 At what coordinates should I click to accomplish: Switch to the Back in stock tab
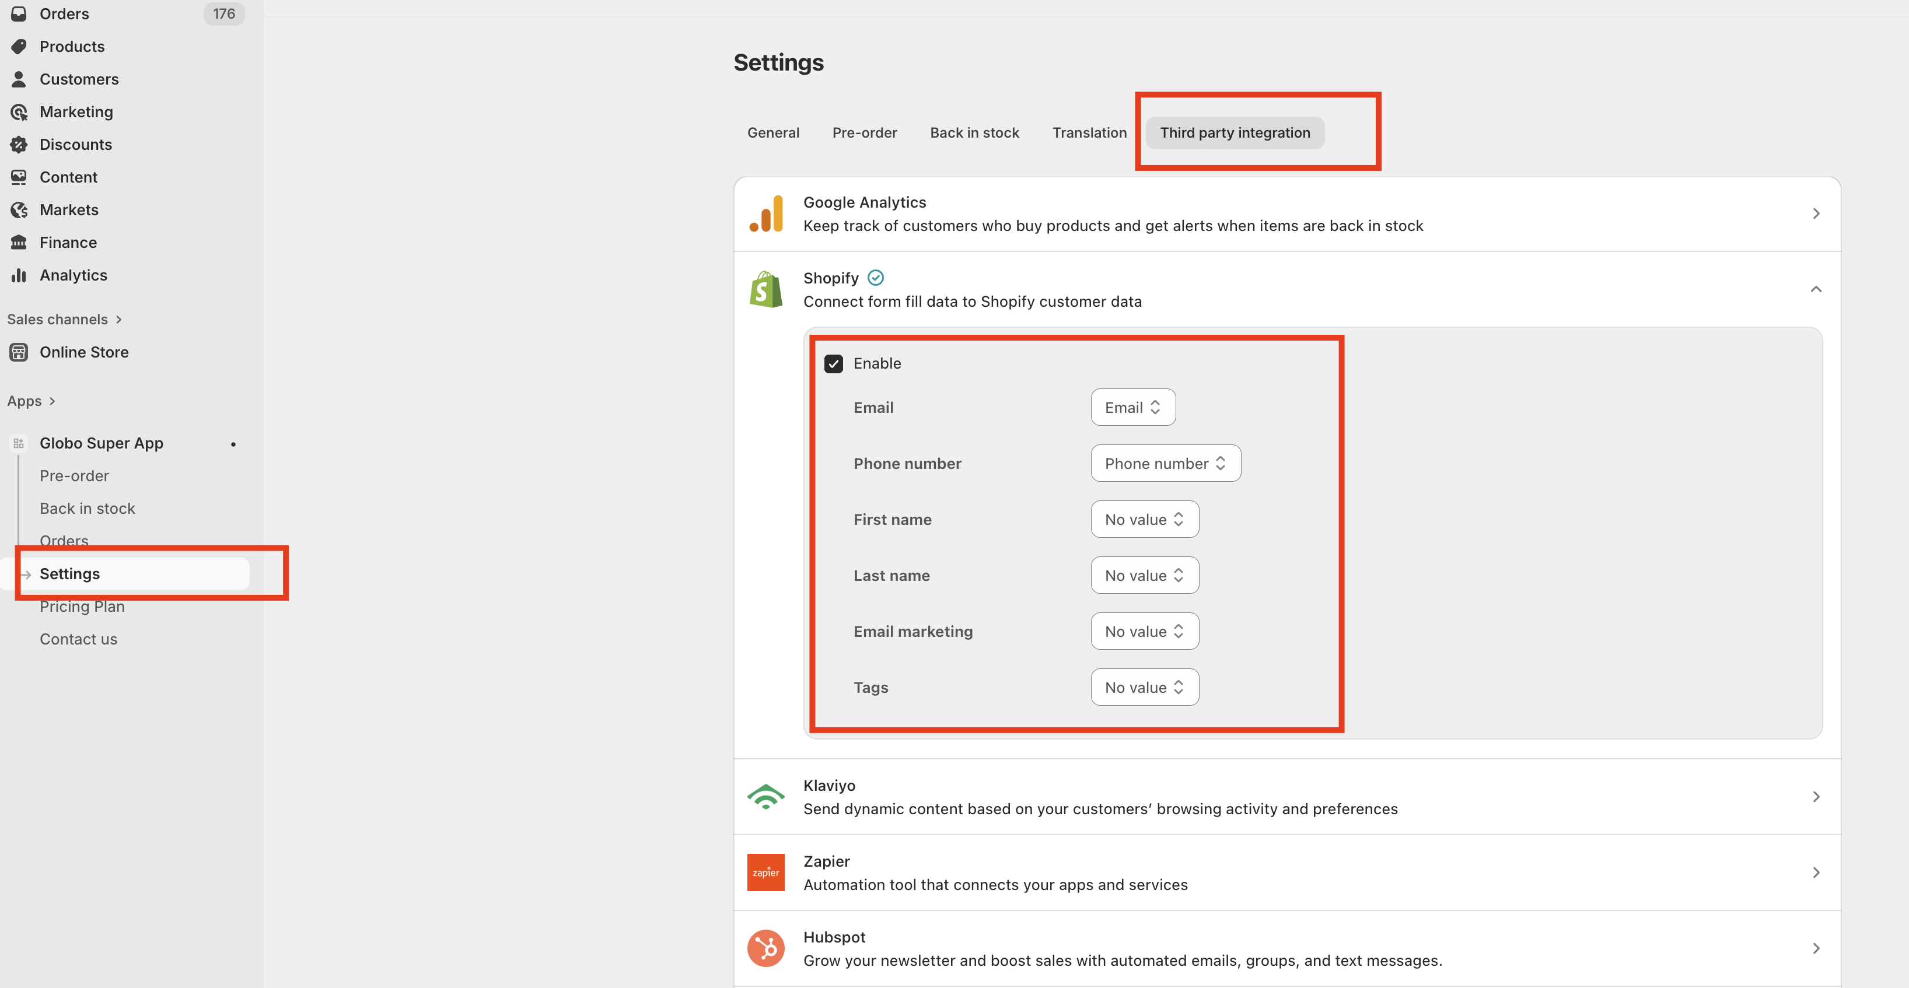click(x=974, y=132)
